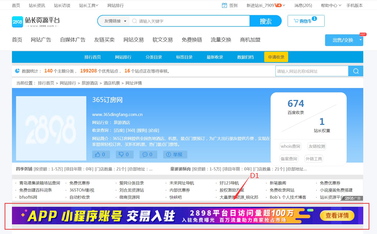
Task: Select the 数据归档 tab
Action: (245, 57)
